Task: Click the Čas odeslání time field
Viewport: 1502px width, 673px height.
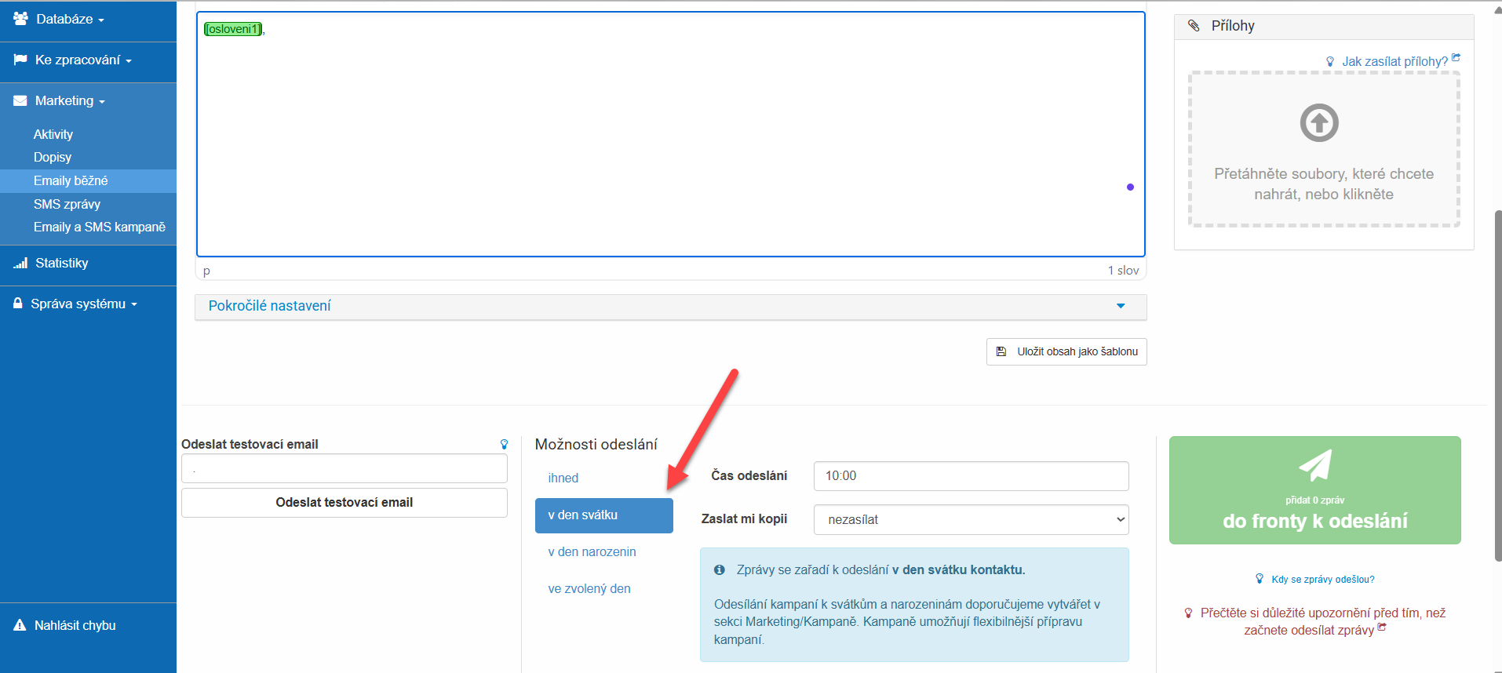Action: pos(972,476)
